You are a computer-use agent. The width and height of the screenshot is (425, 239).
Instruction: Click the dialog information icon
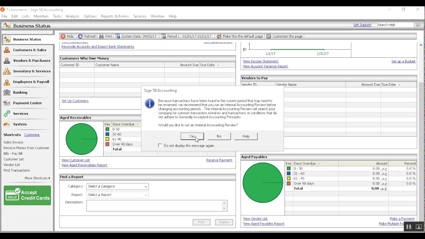click(x=150, y=104)
